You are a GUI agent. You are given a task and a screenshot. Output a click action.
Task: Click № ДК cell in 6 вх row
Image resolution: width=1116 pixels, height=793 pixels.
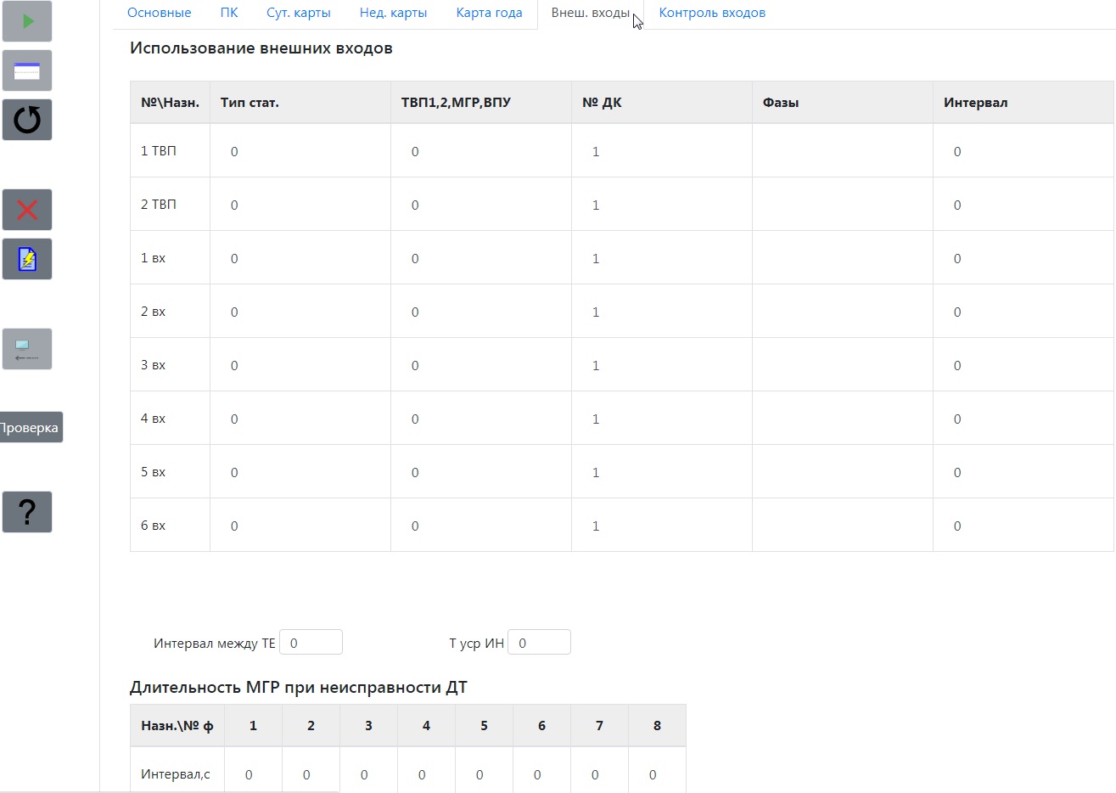pyautogui.click(x=662, y=526)
